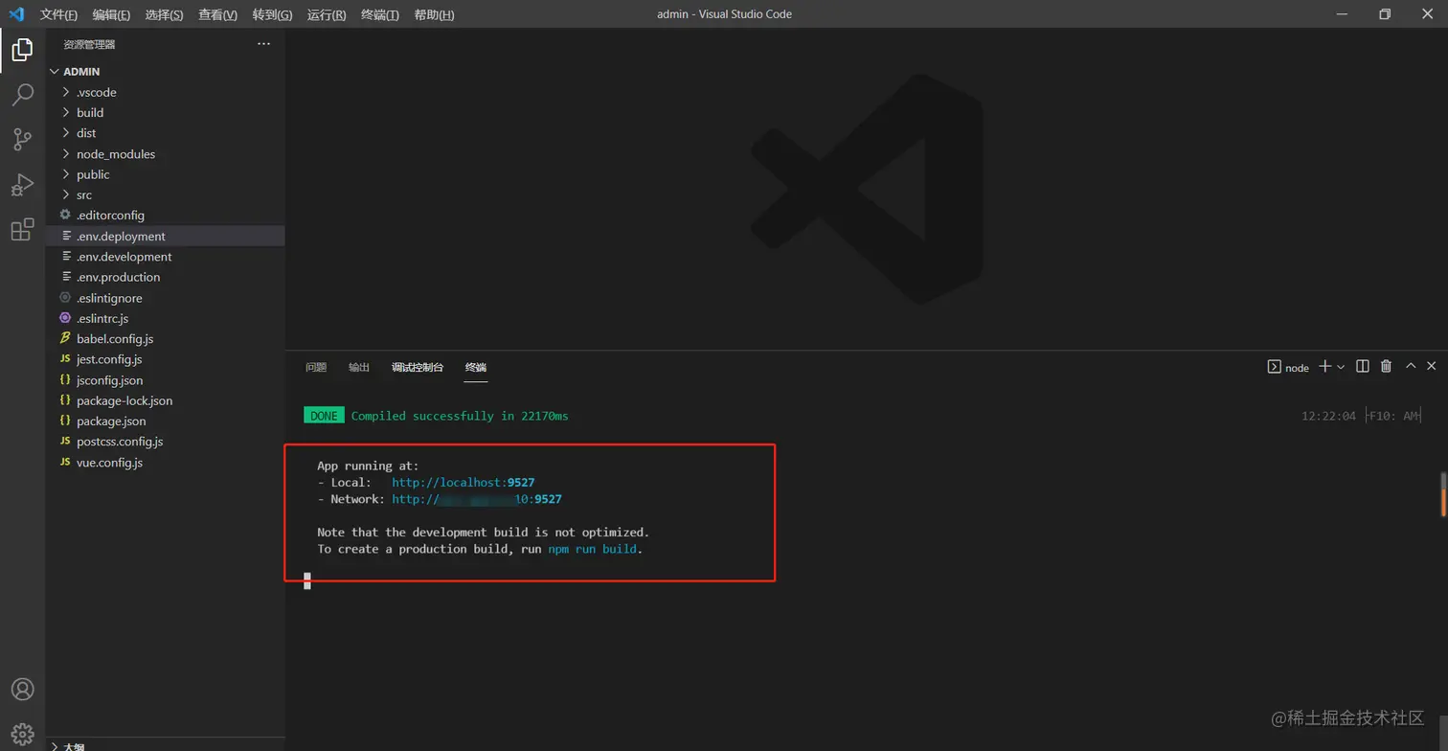This screenshot has height=751, width=1448.
Task: Open the 选择(S) menu
Action: (x=164, y=14)
